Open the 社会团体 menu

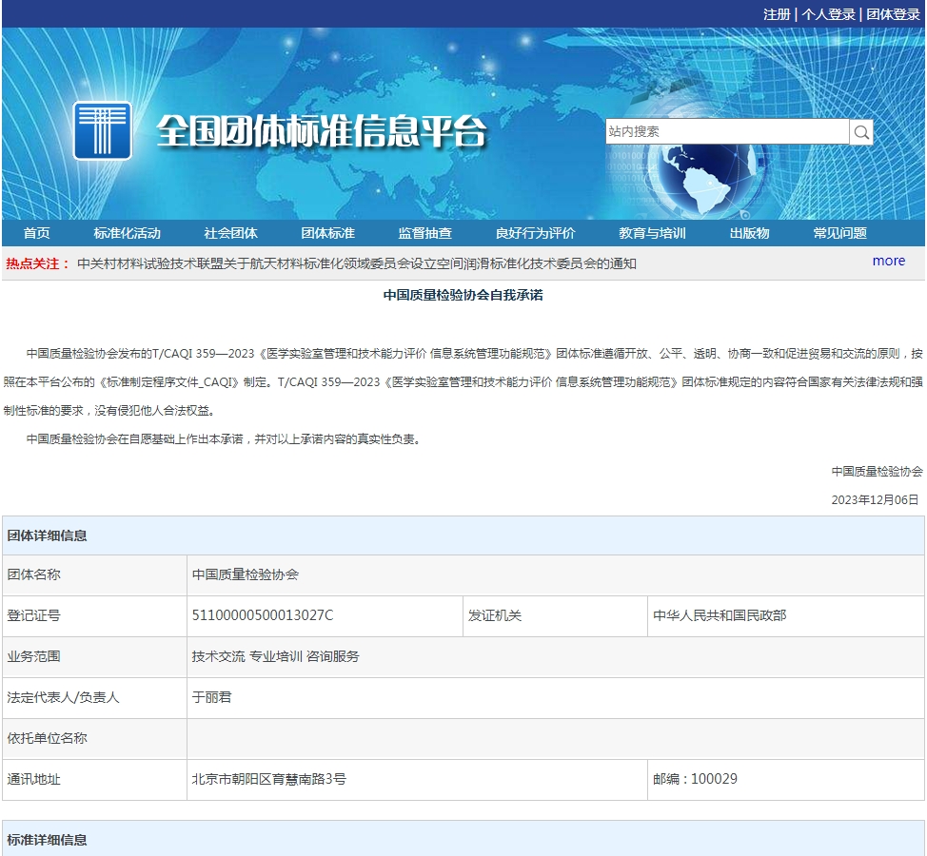(x=230, y=233)
